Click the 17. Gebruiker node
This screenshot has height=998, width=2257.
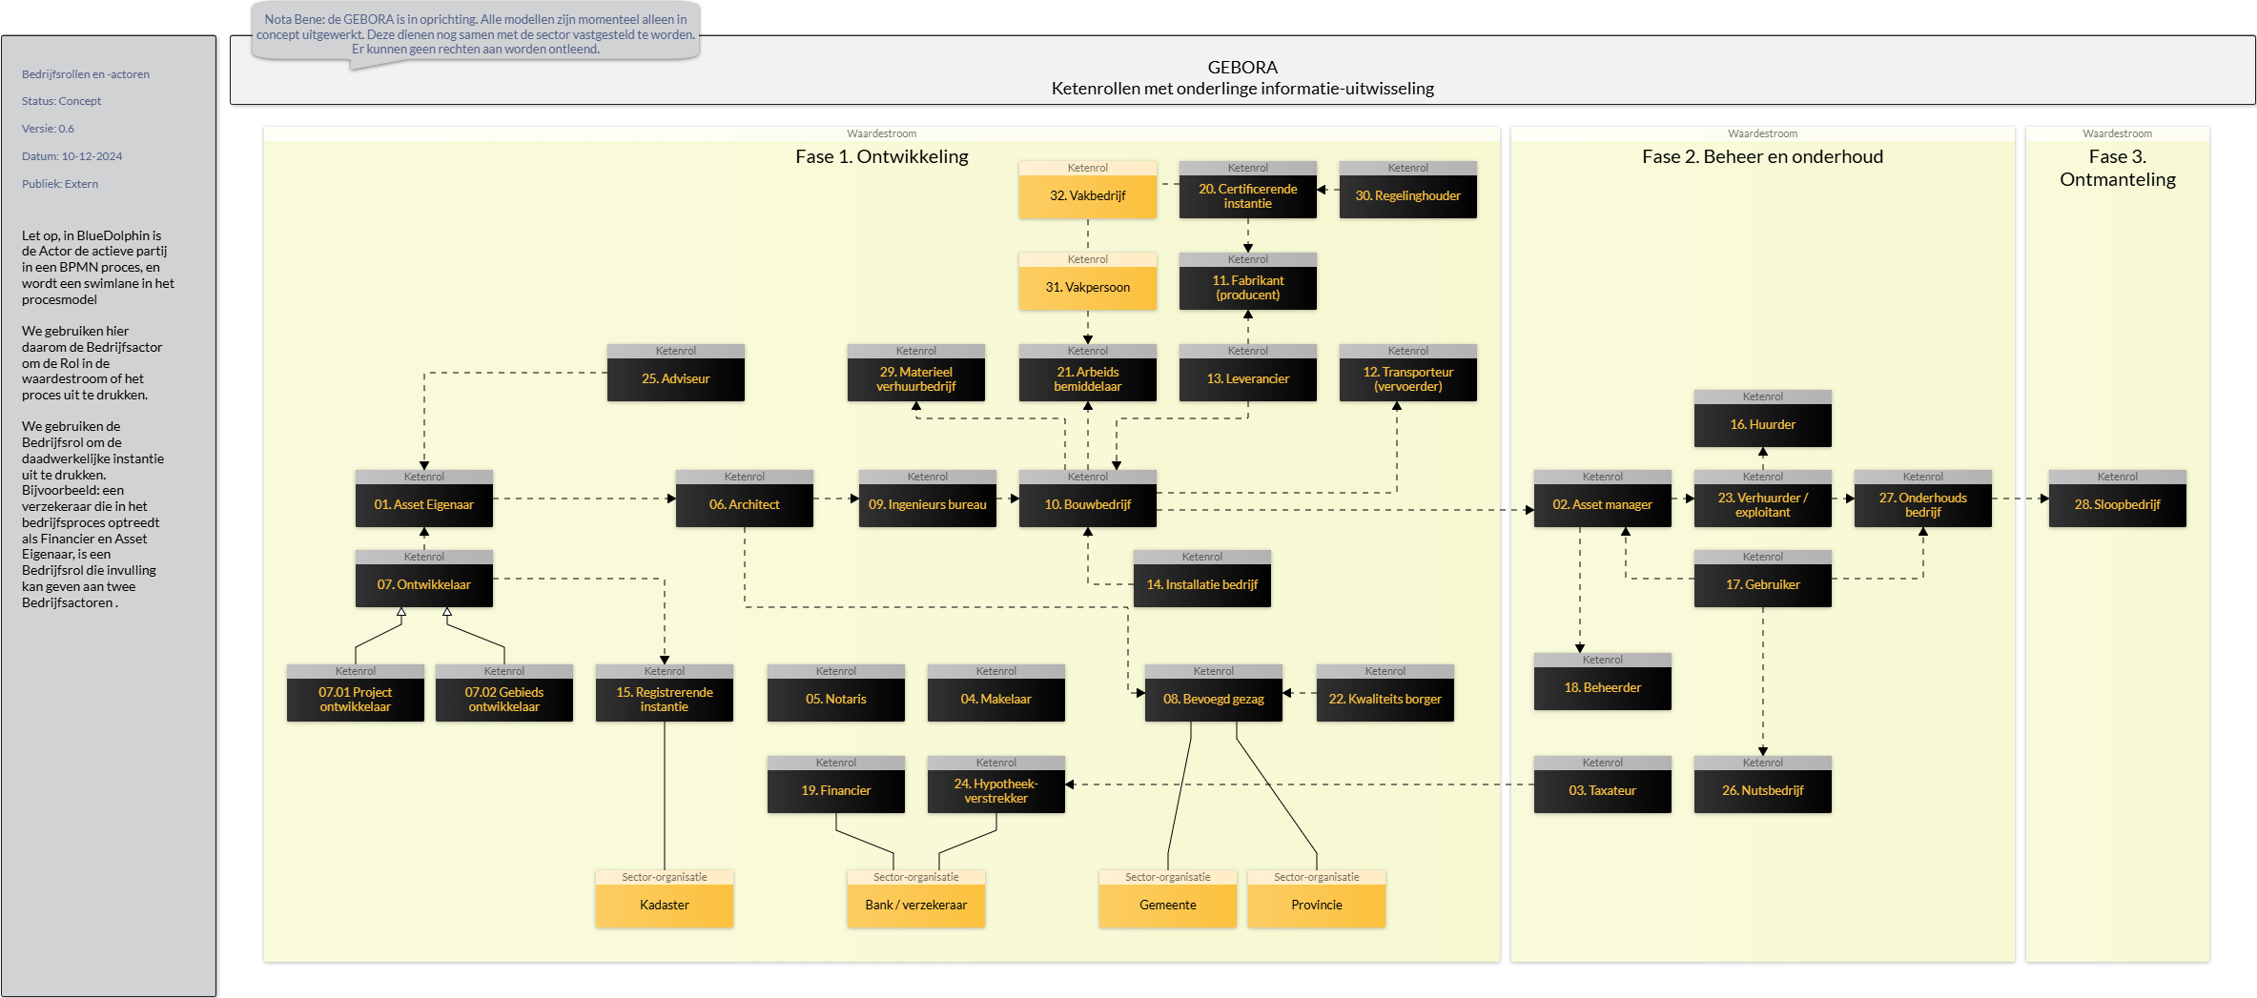click(1763, 579)
